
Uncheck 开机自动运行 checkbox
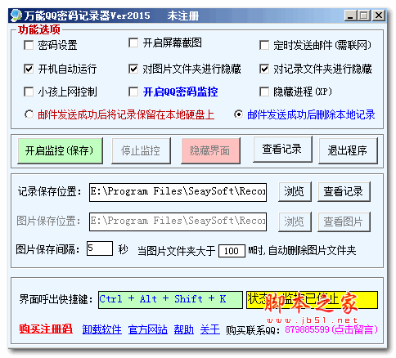[x=29, y=69]
